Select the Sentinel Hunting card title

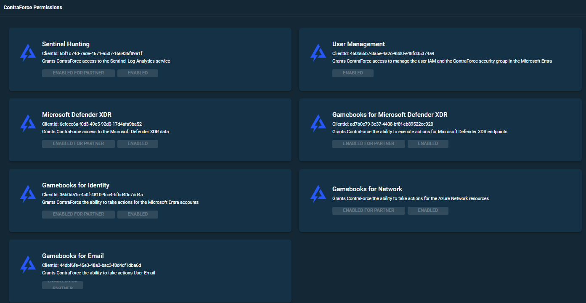click(66, 44)
